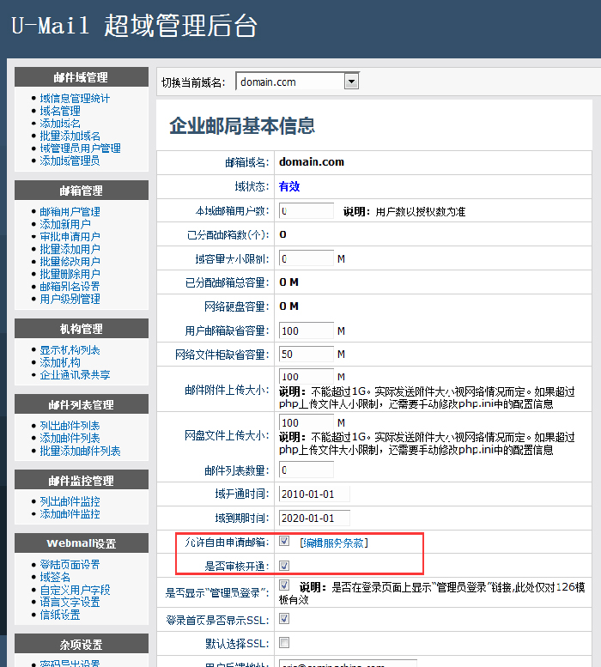
Task: Open 批量添加邮件列表 link
Action: coord(80,452)
